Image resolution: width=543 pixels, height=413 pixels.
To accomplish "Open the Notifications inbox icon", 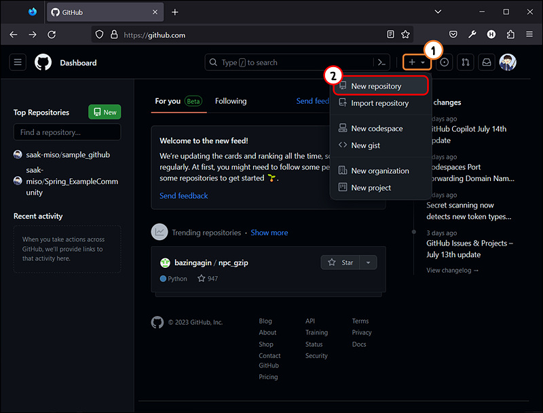I will [x=487, y=62].
